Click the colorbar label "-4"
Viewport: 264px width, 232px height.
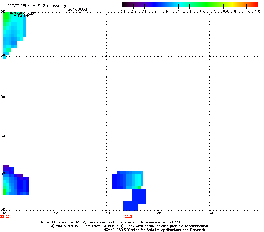click(165, 11)
